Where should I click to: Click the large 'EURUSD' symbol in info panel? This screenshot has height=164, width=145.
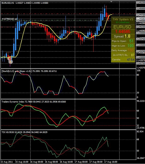pyautogui.click(x=122, y=27)
